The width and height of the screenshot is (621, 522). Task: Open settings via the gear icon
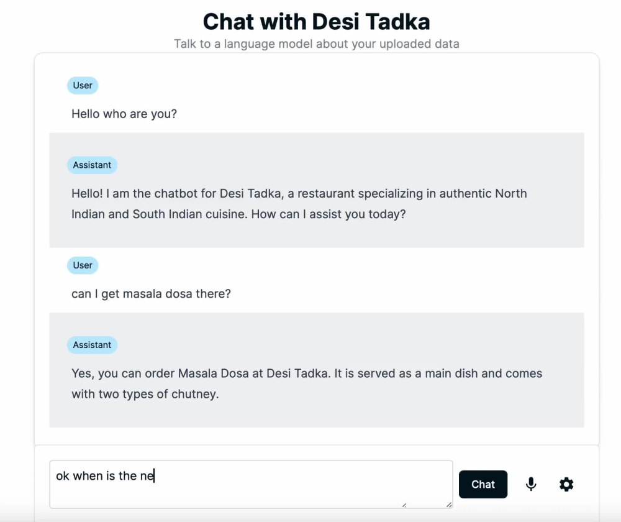566,484
